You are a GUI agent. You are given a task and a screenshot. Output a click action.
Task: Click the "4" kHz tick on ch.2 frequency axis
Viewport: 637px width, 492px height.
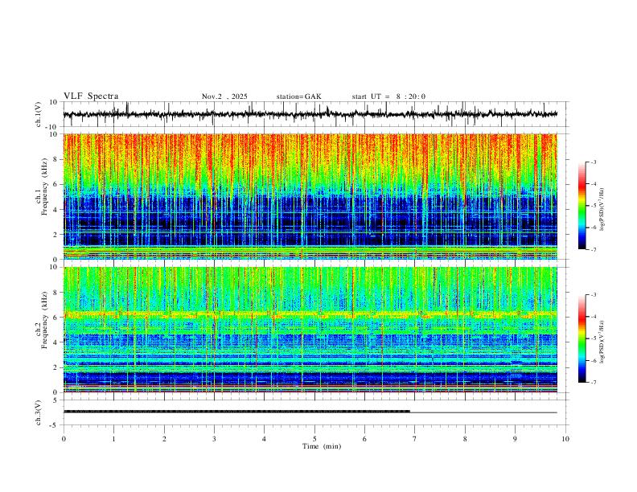[56, 342]
